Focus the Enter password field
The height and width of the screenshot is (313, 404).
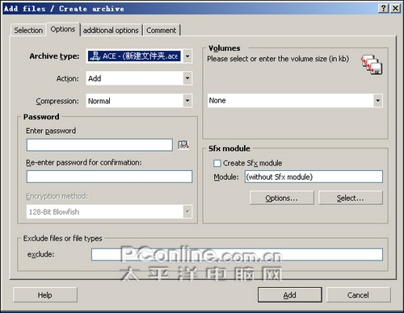(x=99, y=145)
